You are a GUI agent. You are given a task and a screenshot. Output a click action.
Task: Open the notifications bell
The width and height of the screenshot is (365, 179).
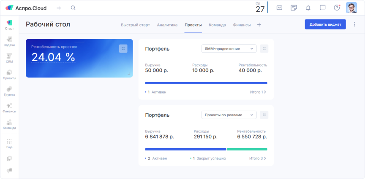[x=308, y=8]
